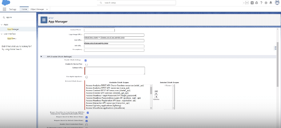Viewport: 281px width, 128px height.
Task: Click the Quick Find magnifier icon
Action: click(4, 18)
